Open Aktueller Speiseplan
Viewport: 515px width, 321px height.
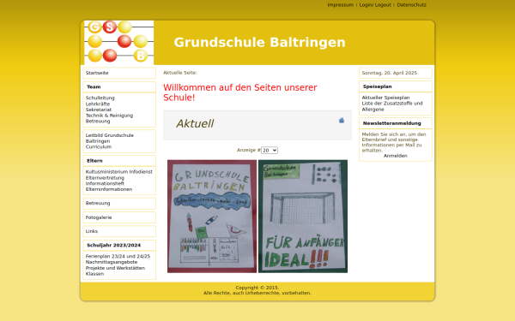[x=385, y=98]
